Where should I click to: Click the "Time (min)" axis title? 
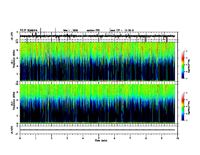(101, 141)
